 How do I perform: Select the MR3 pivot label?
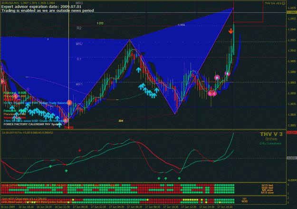point(79,3)
